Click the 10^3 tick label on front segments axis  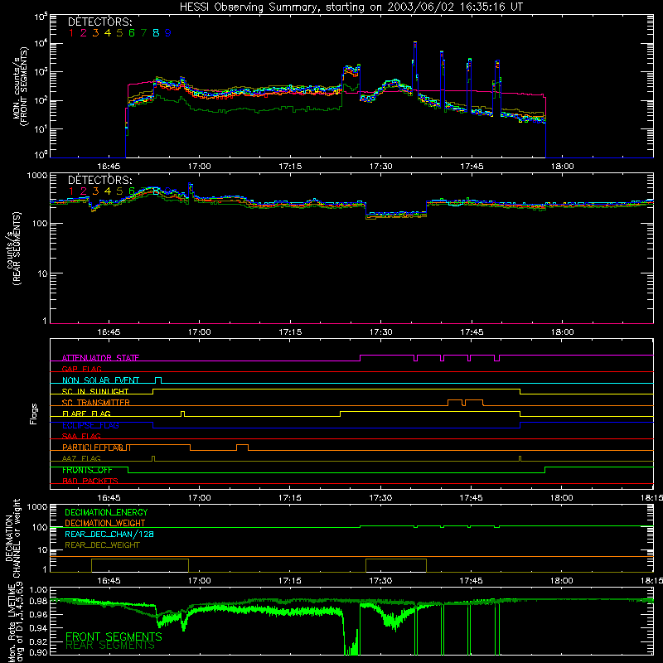click(x=41, y=72)
